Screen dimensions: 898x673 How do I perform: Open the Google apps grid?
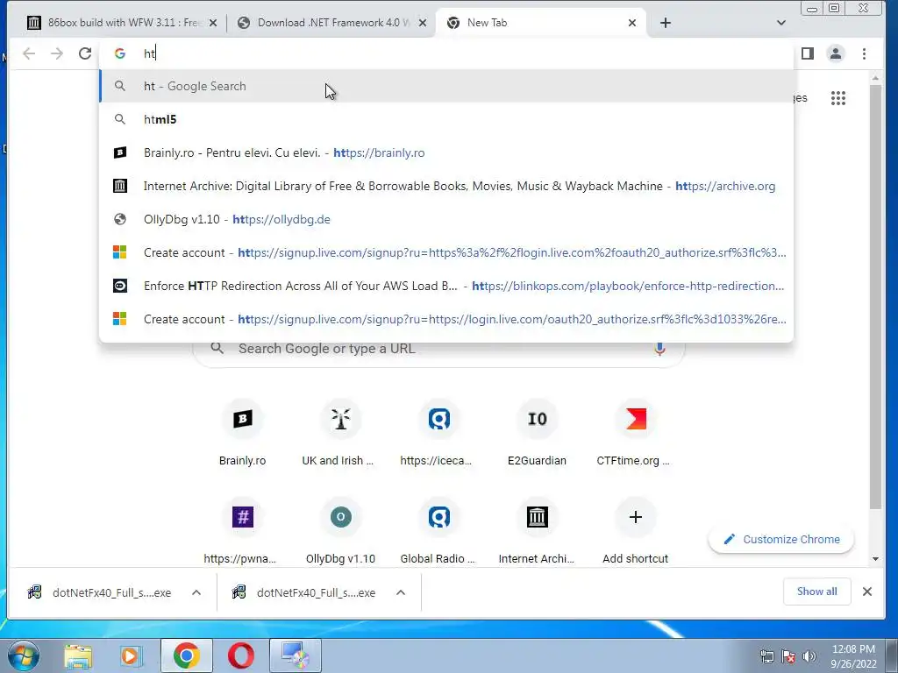point(837,98)
